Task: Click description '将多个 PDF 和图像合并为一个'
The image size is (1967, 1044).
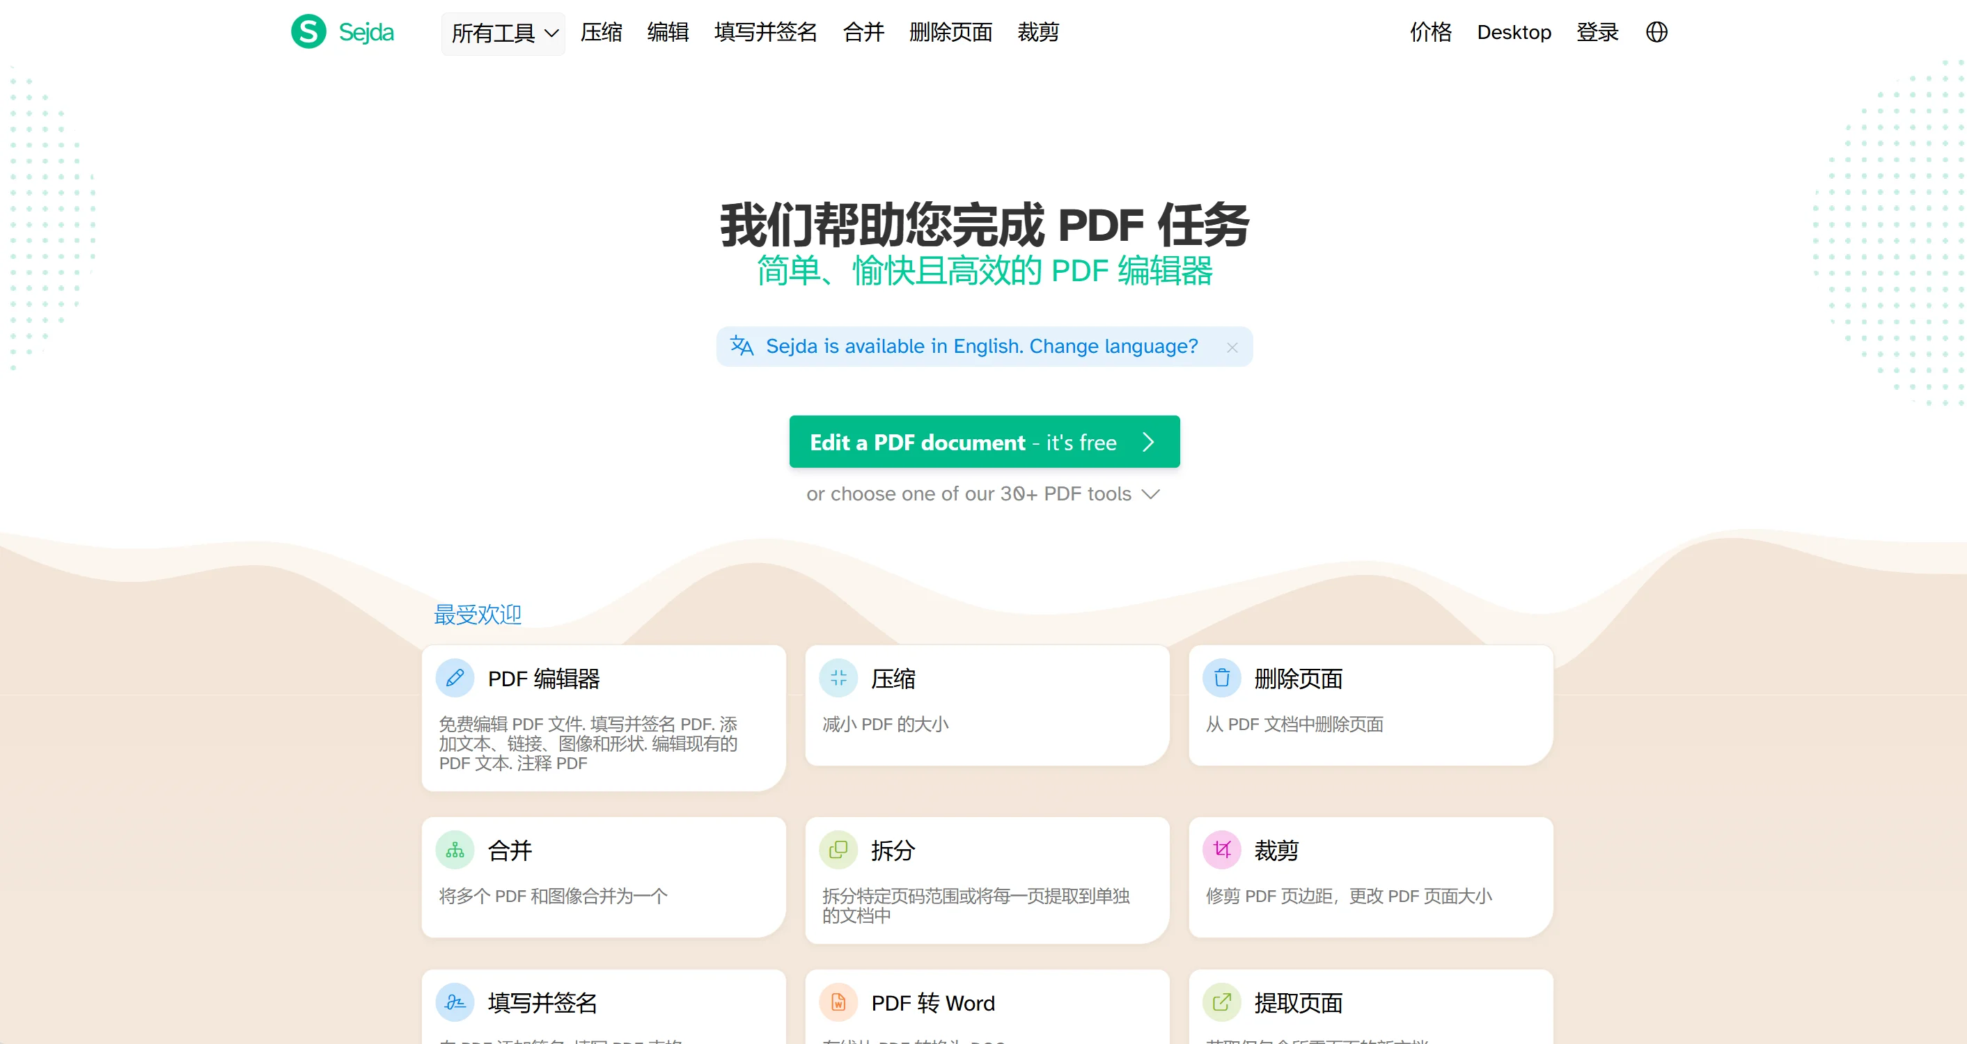Action: point(553,896)
